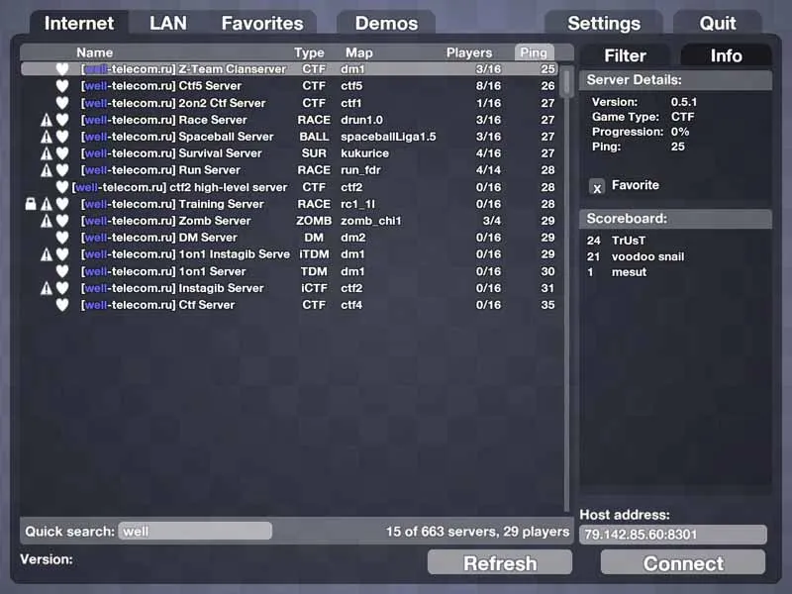The height and width of the screenshot is (594, 792).
Task: Click warning icon beside Spaceball Server
Action: coord(47,137)
